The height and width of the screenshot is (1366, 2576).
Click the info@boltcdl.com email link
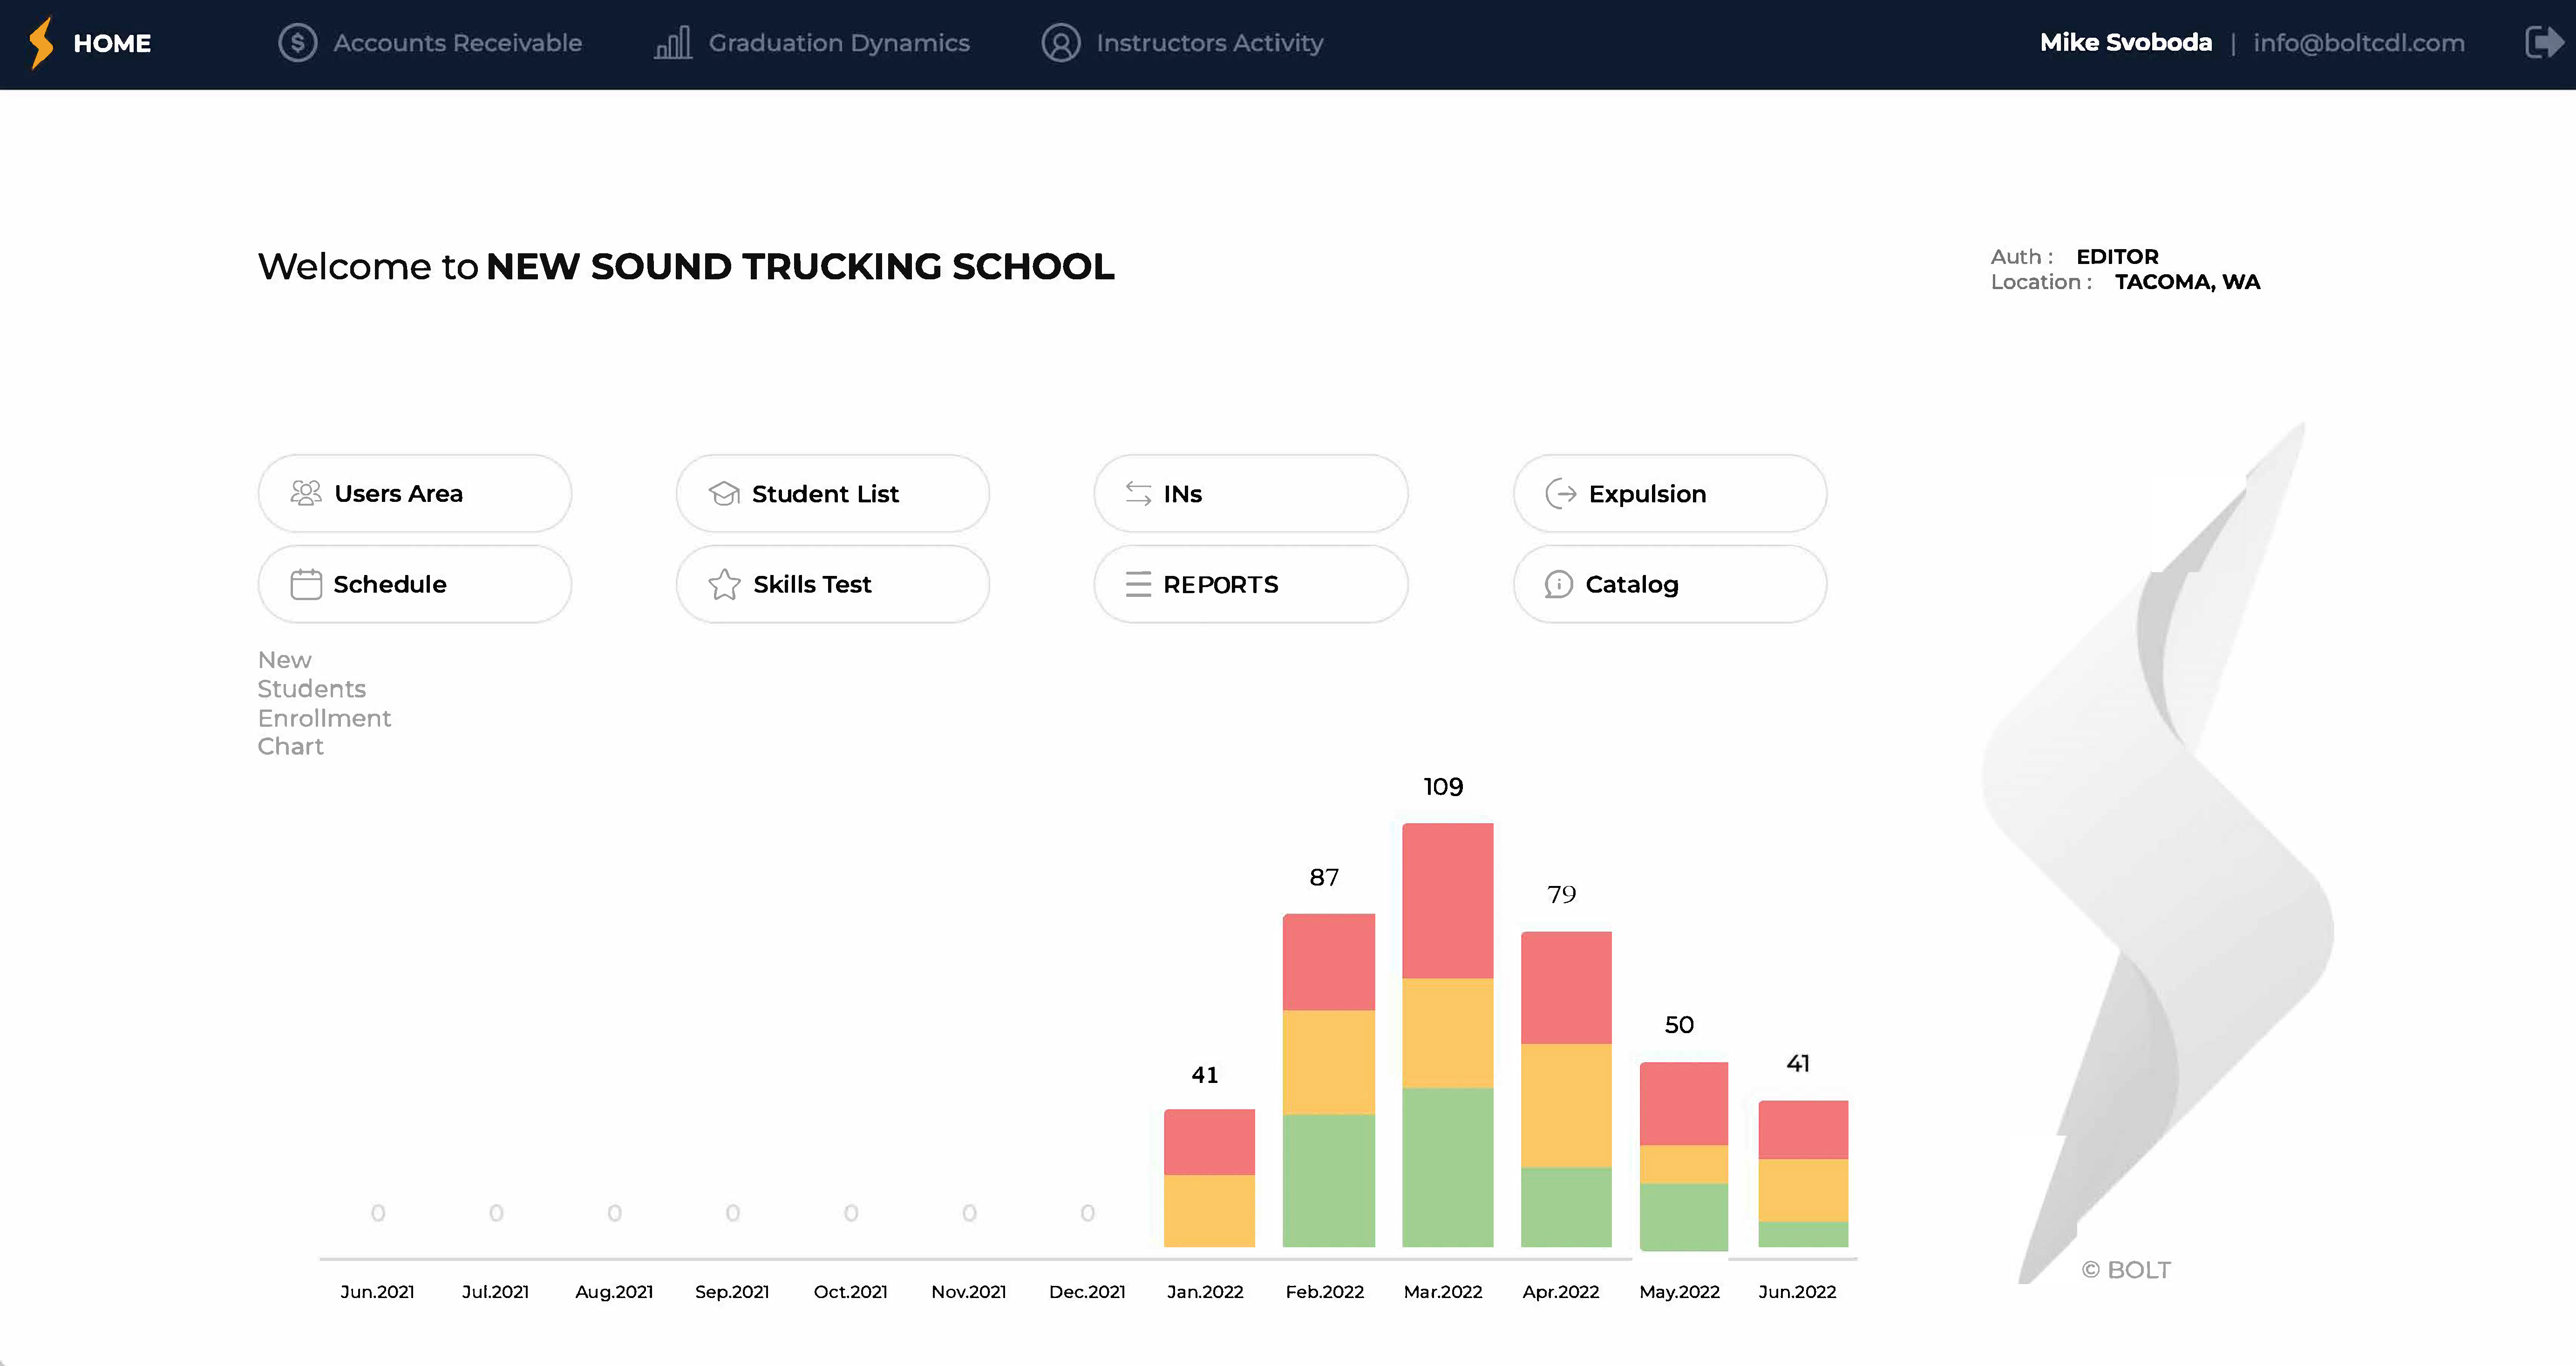[2358, 43]
